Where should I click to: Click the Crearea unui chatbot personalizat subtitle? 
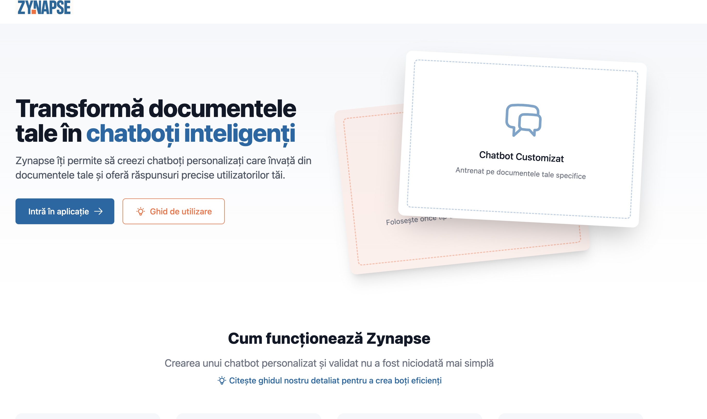[329, 363]
